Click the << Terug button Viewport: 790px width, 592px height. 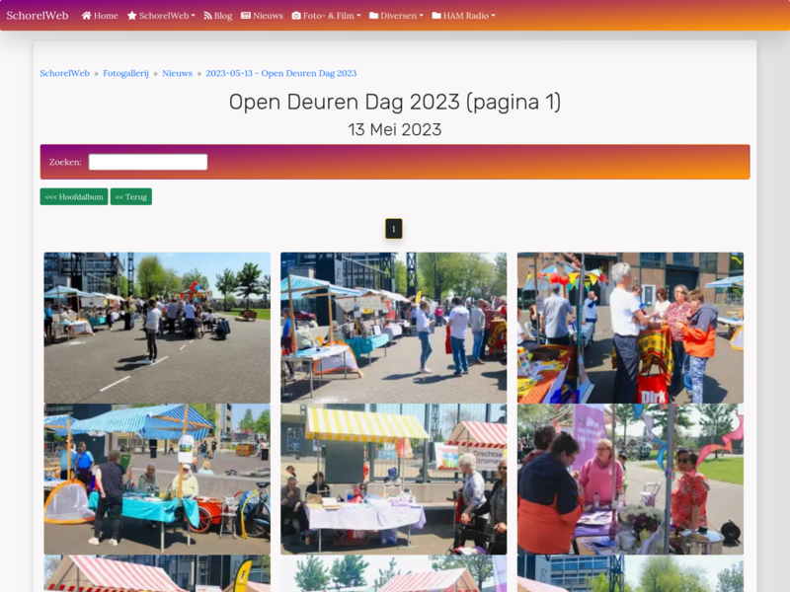pos(131,196)
